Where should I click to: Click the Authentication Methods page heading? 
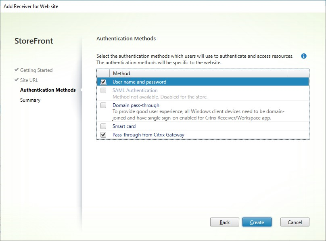pyautogui.click(x=126, y=38)
